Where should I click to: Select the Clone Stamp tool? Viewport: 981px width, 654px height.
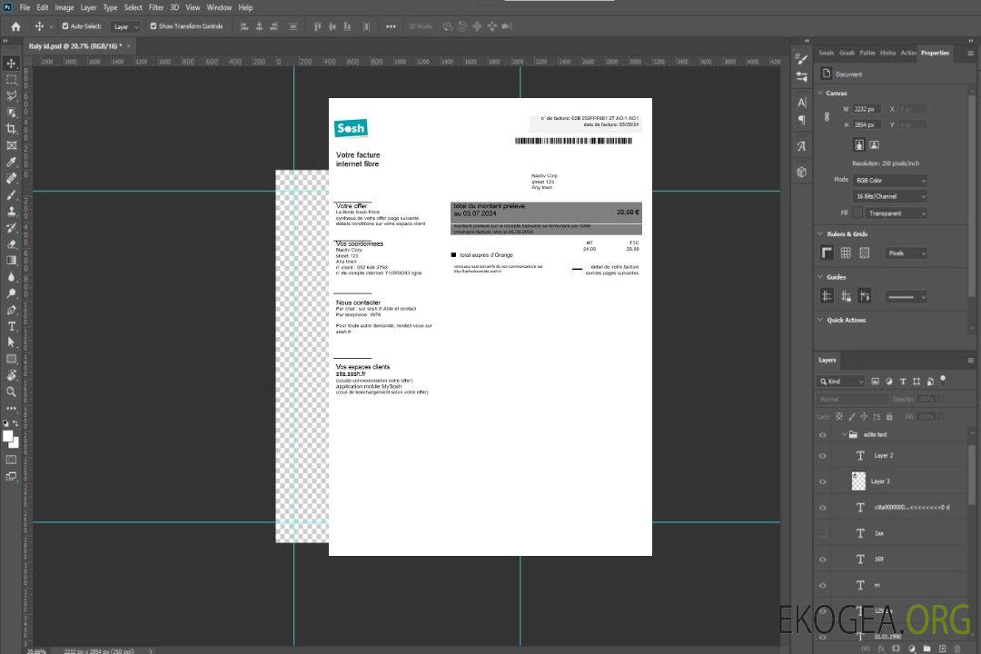pyautogui.click(x=11, y=212)
